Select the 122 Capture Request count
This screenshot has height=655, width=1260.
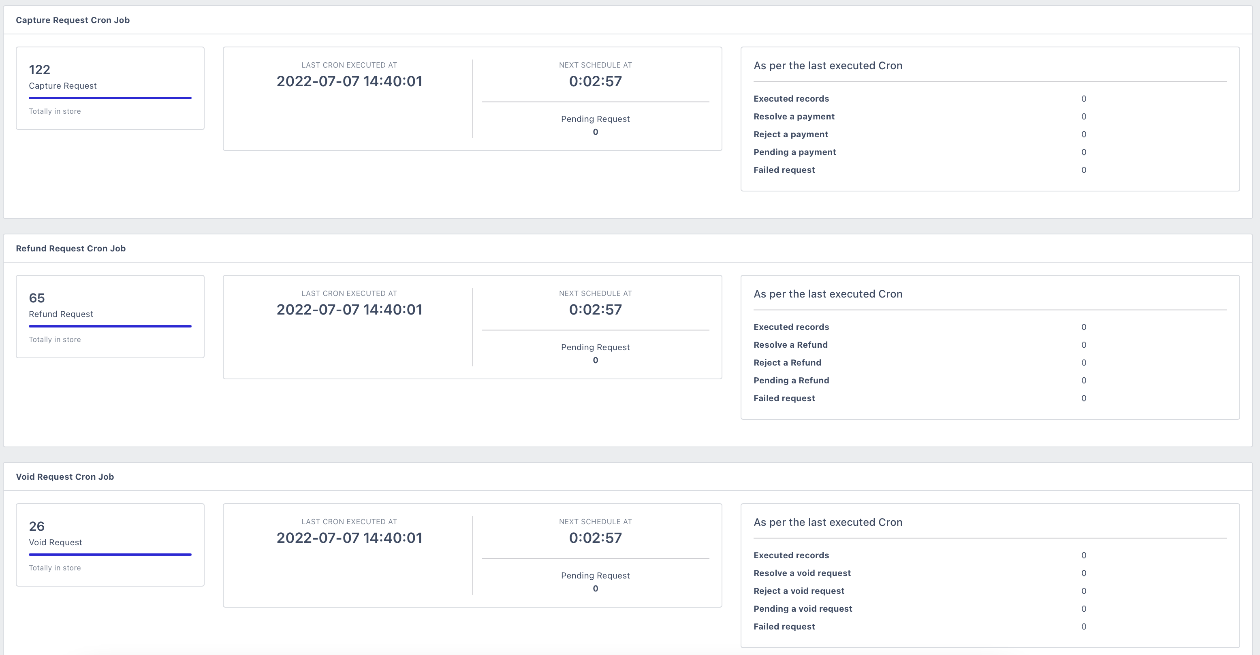pyautogui.click(x=40, y=69)
